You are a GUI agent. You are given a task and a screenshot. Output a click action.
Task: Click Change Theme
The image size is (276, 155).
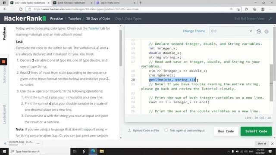coord(194,31)
